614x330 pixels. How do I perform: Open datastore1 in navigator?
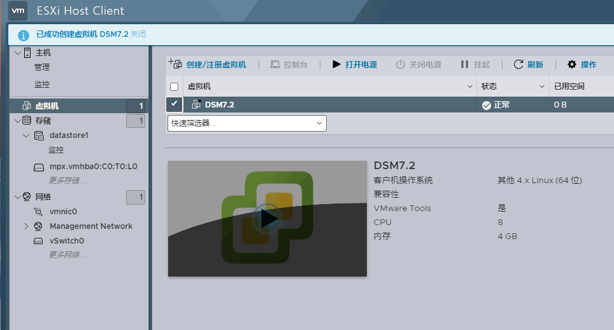tap(69, 135)
